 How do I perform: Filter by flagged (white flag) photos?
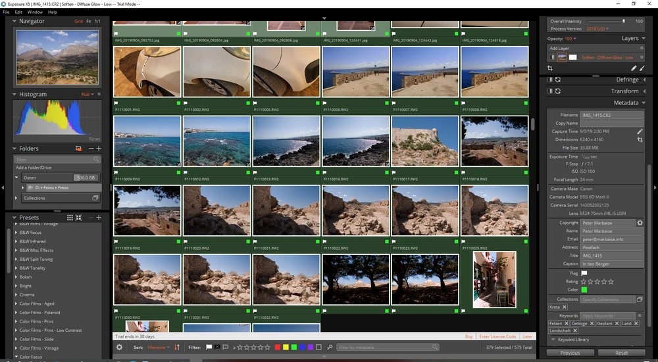coord(209,348)
